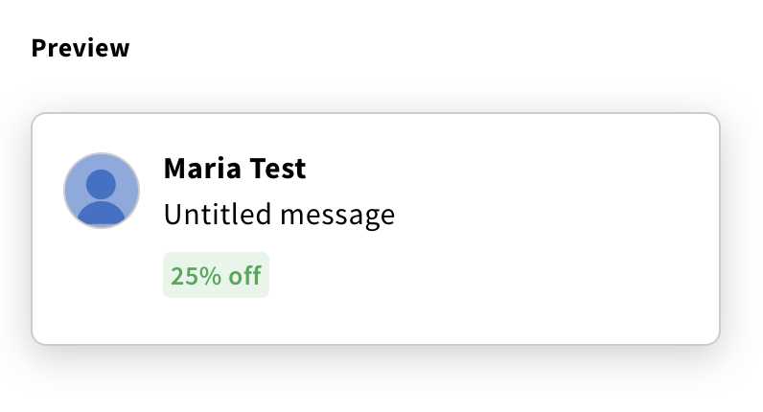Image resolution: width=763 pixels, height=412 pixels.
Task: Open the Untitled message subject line
Action: pyautogui.click(x=279, y=215)
